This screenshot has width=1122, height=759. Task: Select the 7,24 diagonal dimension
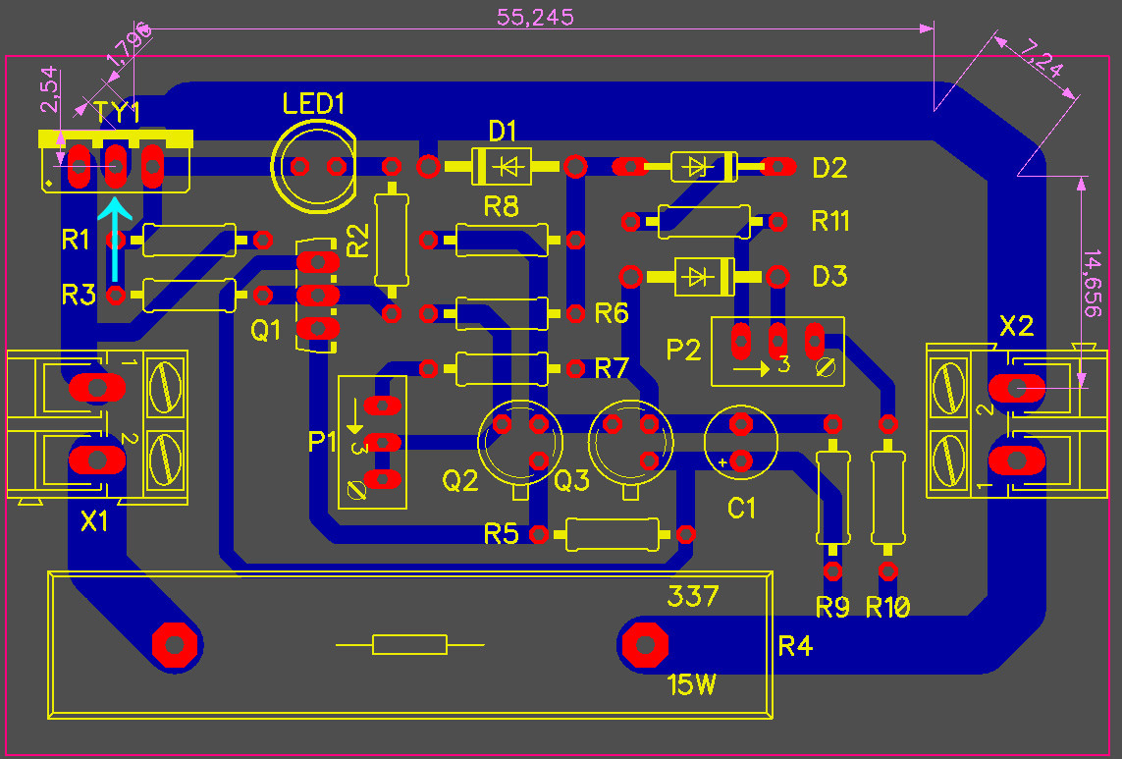pyautogui.click(x=1042, y=59)
